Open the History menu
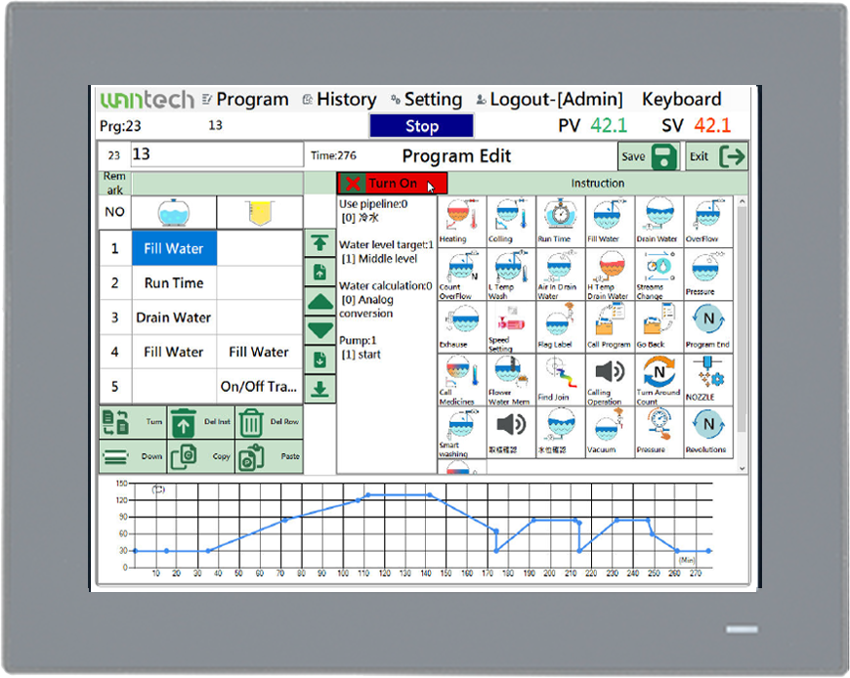Image resolution: width=850 pixels, height=678 pixels. click(339, 100)
